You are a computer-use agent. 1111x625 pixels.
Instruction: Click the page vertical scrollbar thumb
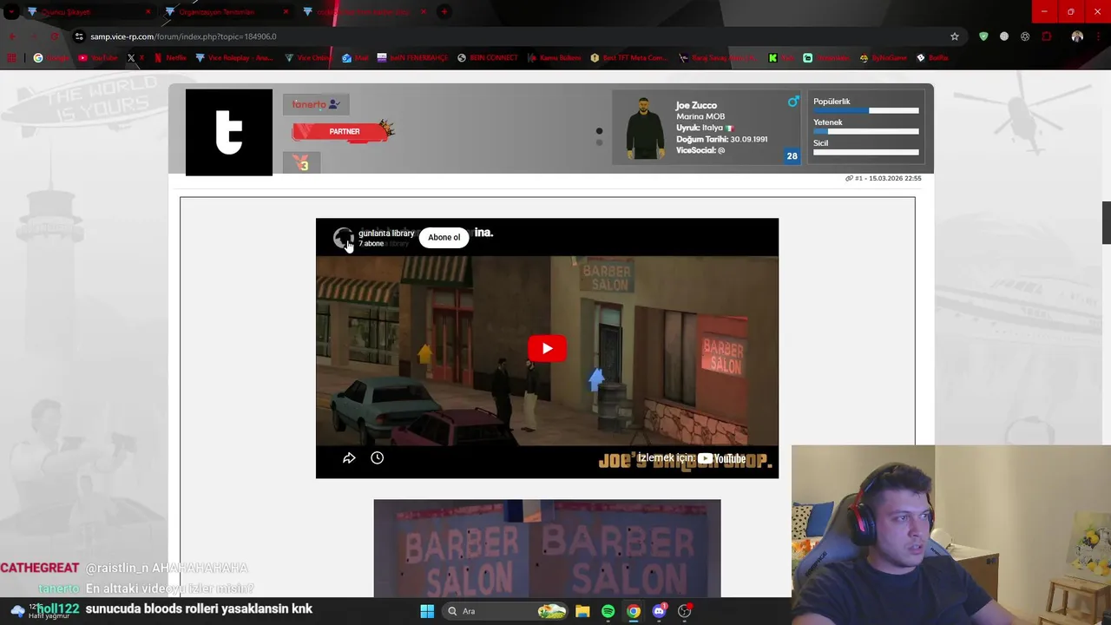coord(1106,223)
